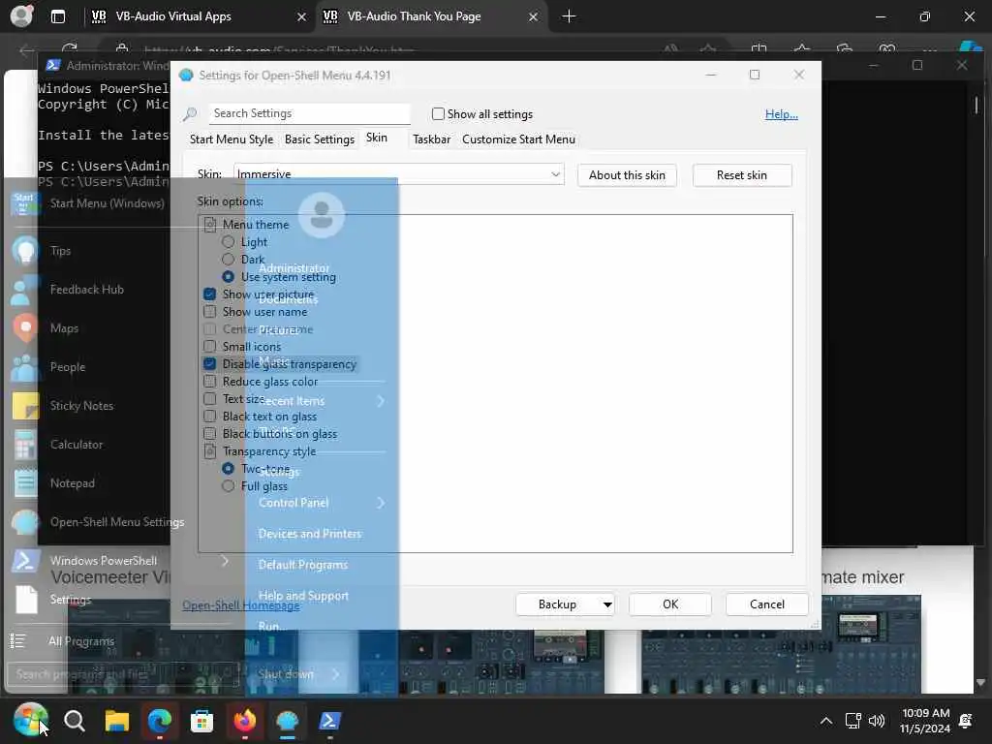This screenshot has width=992, height=744.
Task: Open network status in system tray
Action: pos(852,721)
